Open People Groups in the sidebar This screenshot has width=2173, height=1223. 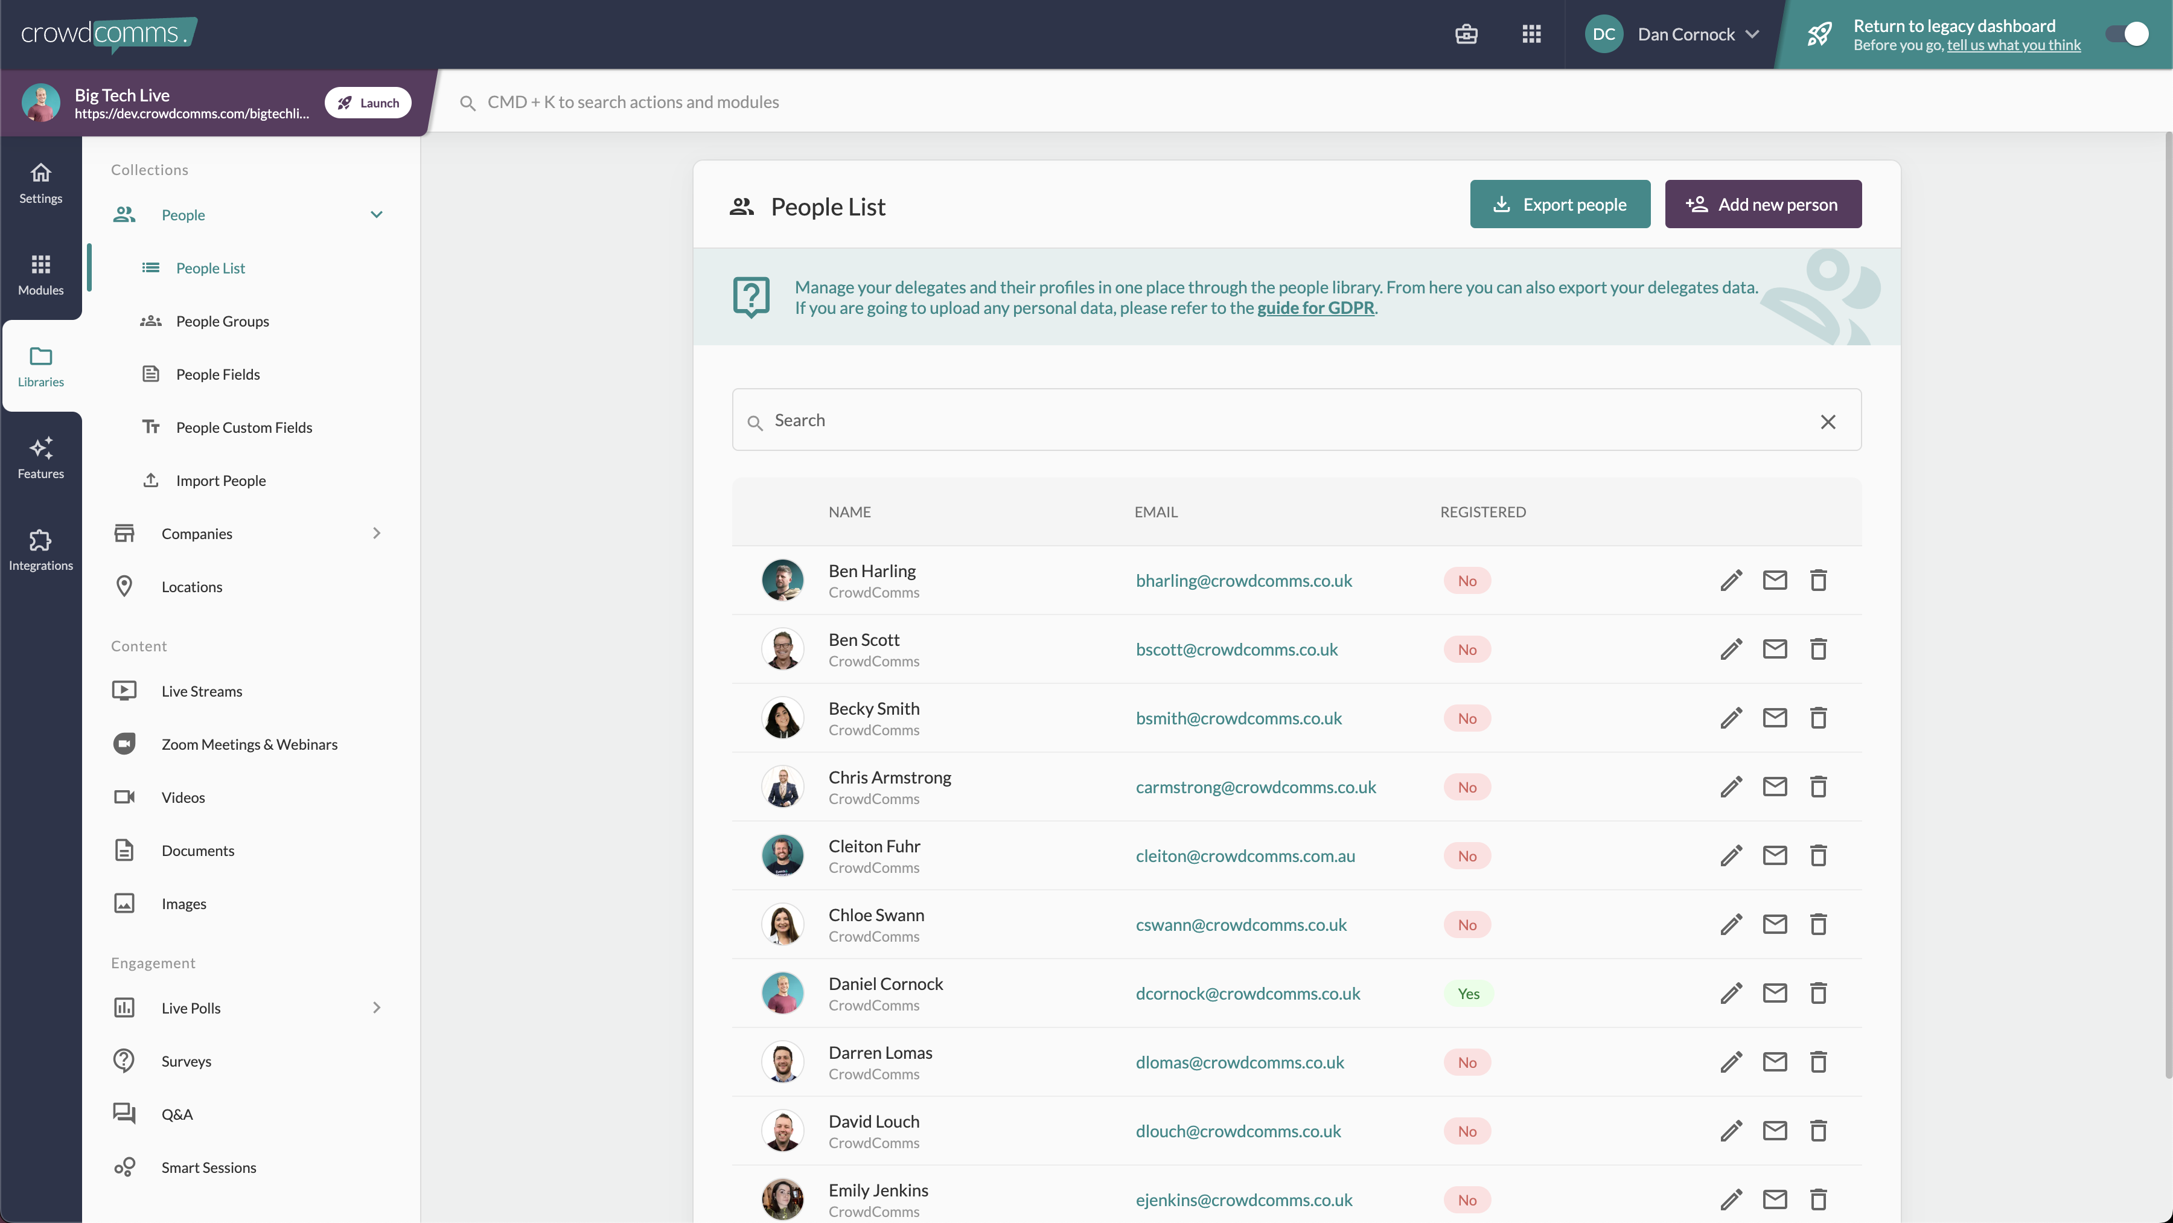point(223,321)
